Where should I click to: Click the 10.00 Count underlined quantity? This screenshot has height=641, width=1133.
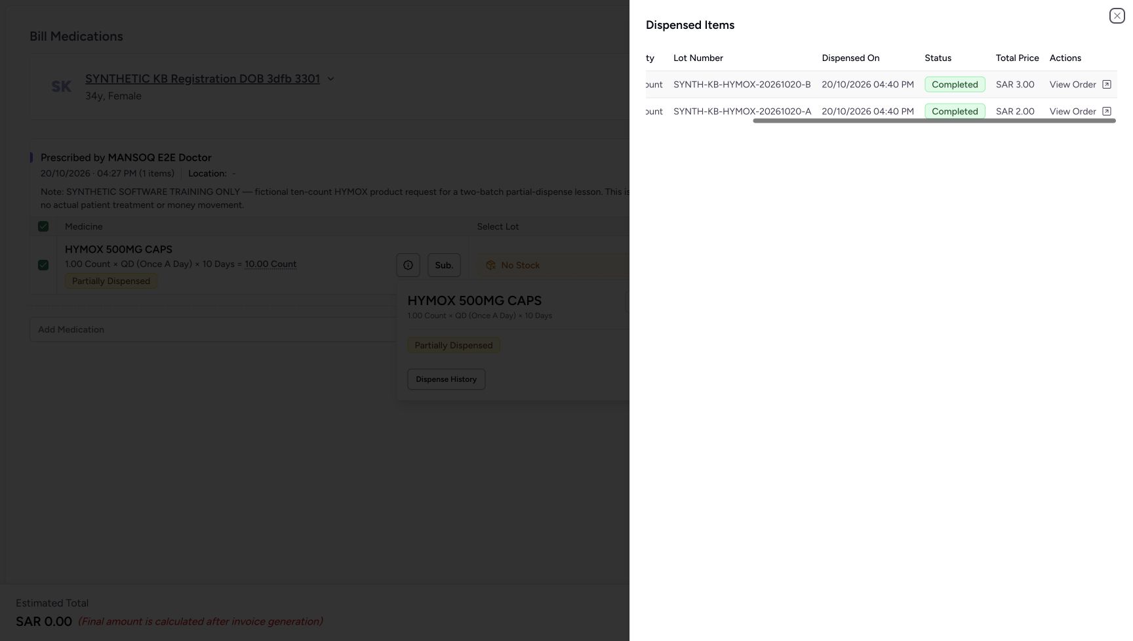[270, 264]
